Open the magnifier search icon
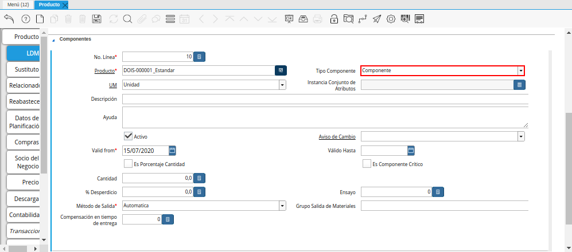572x252 pixels. point(127,19)
